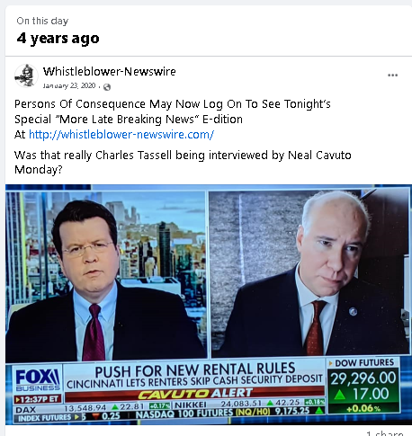Click the Charles Tassell question post text
The image size is (412, 436).
(183, 162)
